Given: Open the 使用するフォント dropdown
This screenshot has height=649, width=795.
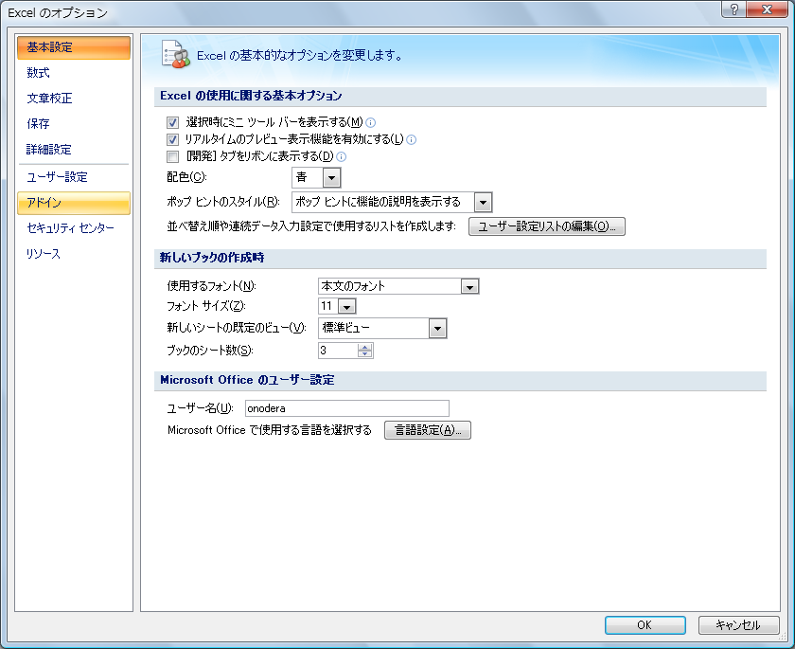Looking at the screenshot, I should [469, 287].
